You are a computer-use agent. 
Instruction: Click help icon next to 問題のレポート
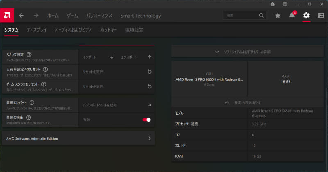32,103
